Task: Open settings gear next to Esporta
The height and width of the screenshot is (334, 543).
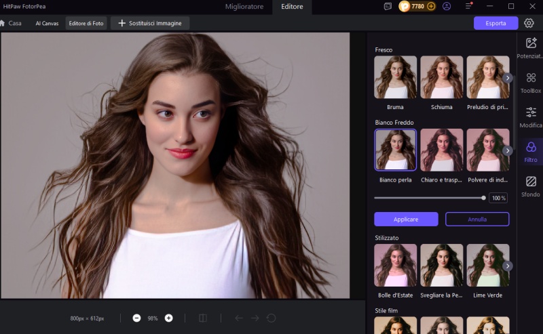Action: 529,23
